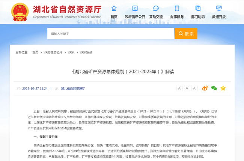Click the 首页 home icon
The height and width of the screenshot is (161, 244).
(114, 9)
